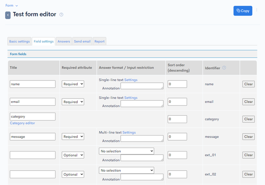Open Required dropdown for email row
Viewport: 265px width, 185px height.
coord(73,102)
